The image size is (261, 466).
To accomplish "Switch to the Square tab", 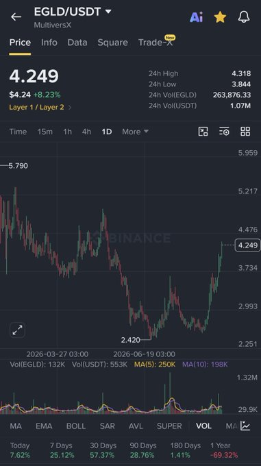I will pyautogui.click(x=112, y=42).
